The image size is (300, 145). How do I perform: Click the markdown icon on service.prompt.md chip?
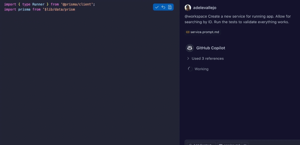[188, 32]
